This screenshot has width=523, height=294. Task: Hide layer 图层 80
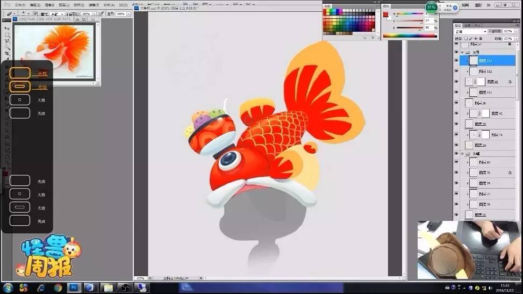[457, 162]
